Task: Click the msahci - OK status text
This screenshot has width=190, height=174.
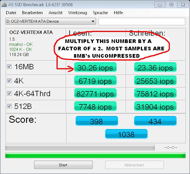Action: pyautogui.click(x=21, y=44)
